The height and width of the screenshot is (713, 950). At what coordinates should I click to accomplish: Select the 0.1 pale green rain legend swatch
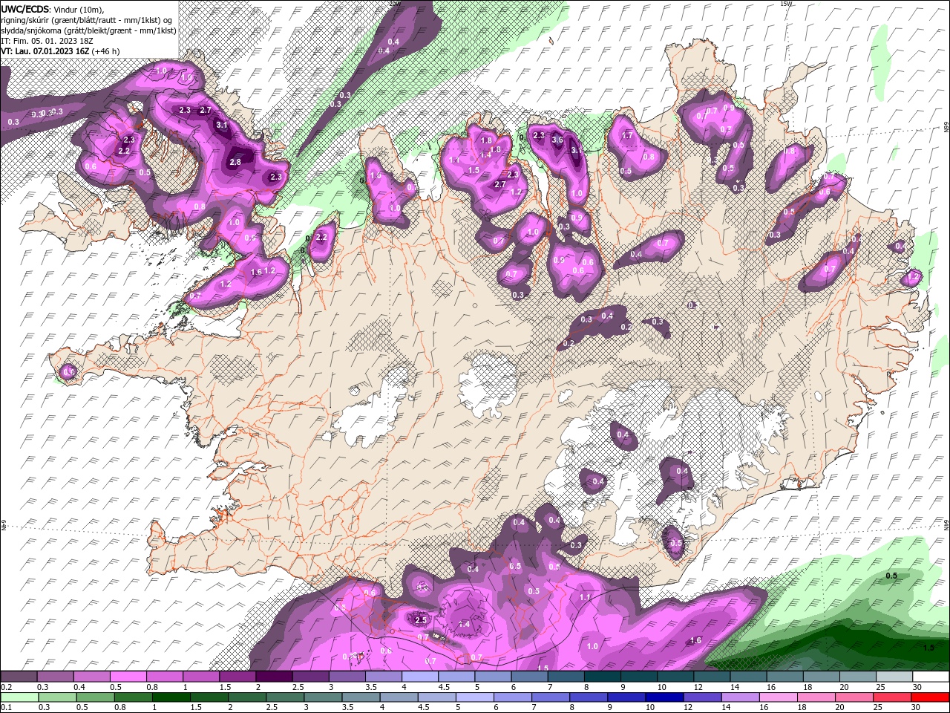pyautogui.click(x=19, y=697)
